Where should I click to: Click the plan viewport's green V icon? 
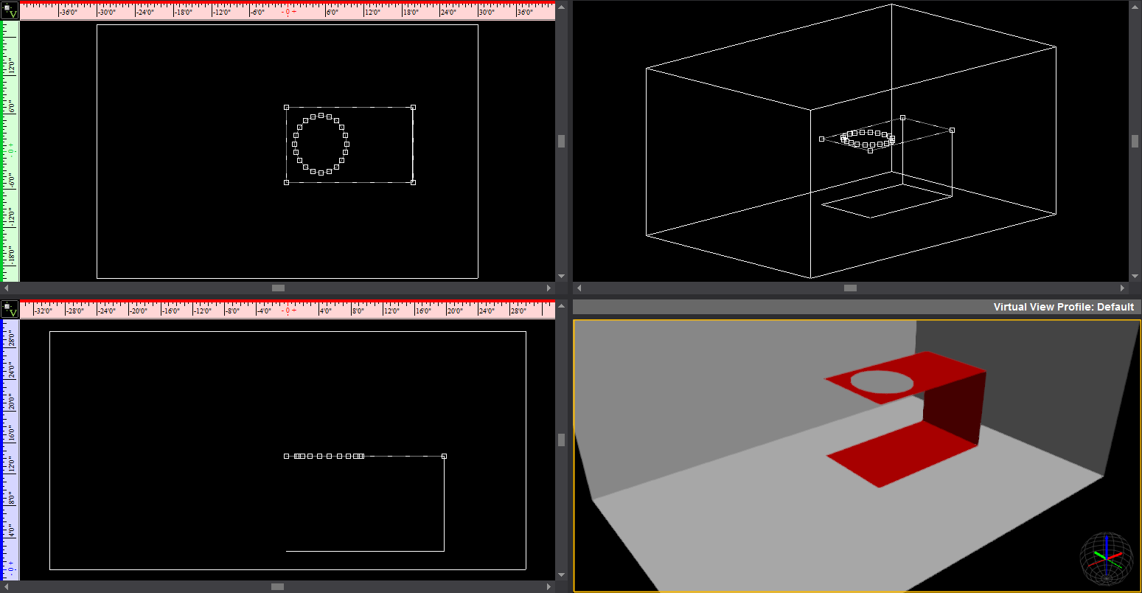click(x=10, y=11)
